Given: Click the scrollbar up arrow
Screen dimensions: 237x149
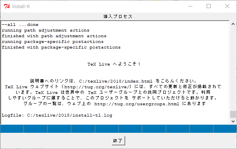Looking at the screenshot, I should (x=233, y=24).
